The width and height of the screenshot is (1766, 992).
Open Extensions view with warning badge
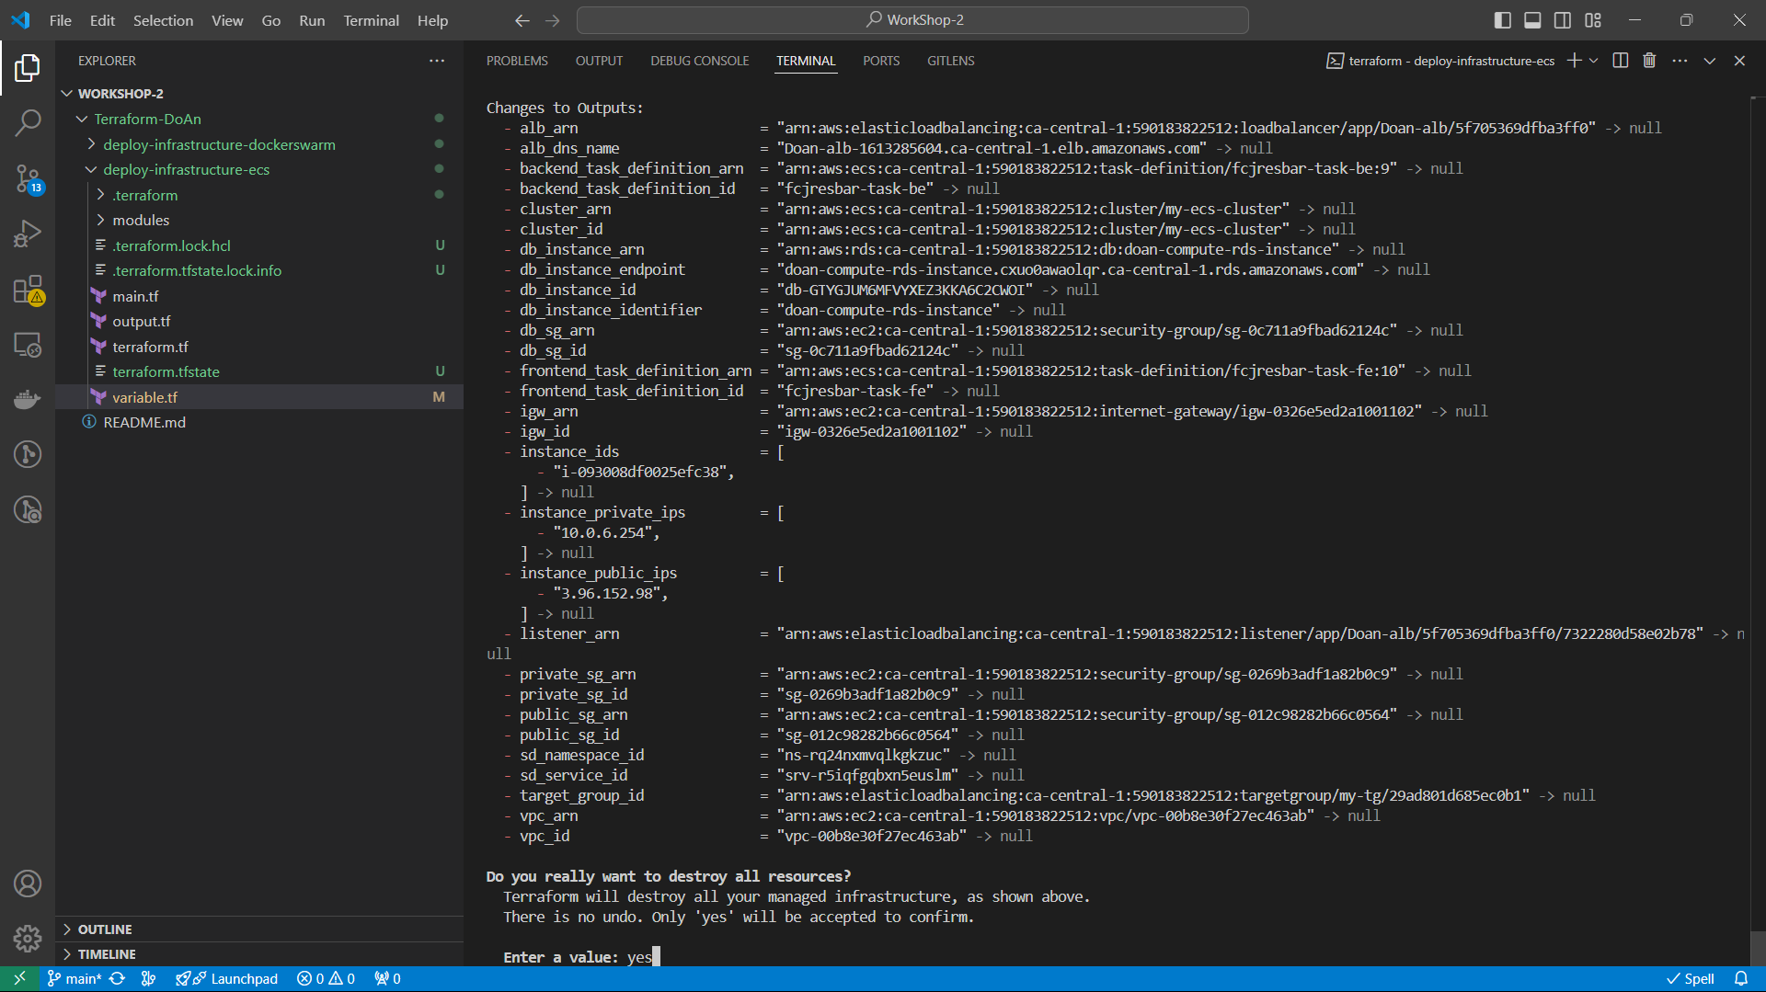coord(28,290)
